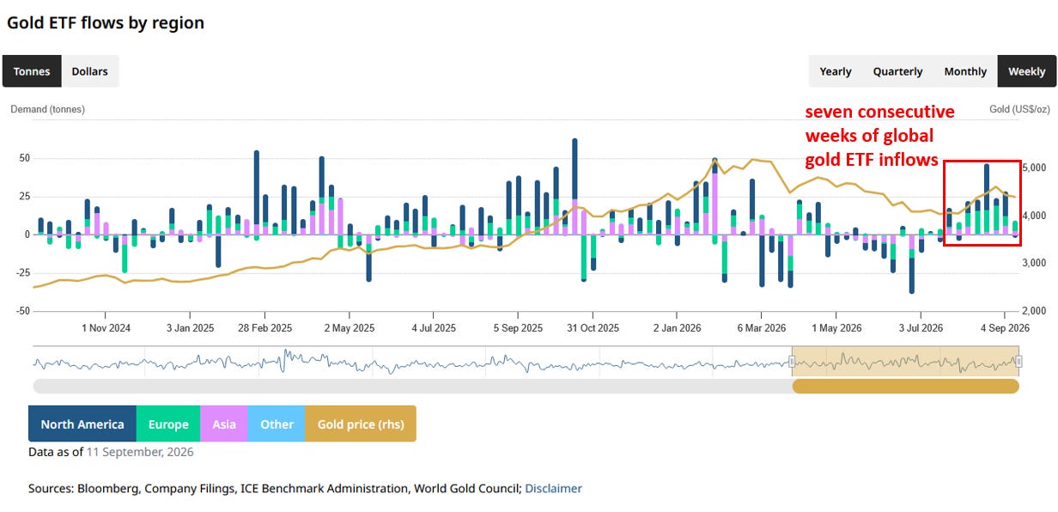This screenshot has height=512, width=1058.
Task: Click the gold horizontal scrollbar thumb
Action: [x=905, y=387]
